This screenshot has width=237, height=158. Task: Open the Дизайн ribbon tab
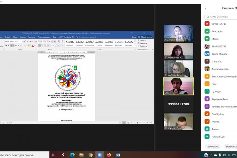pyautogui.click(x=8, y=37)
